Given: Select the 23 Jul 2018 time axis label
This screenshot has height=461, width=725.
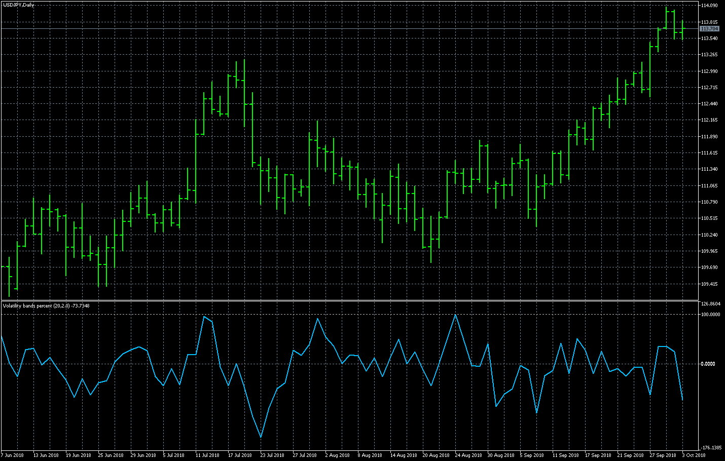Looking at the screenshot, I should [x=272, y=455].
